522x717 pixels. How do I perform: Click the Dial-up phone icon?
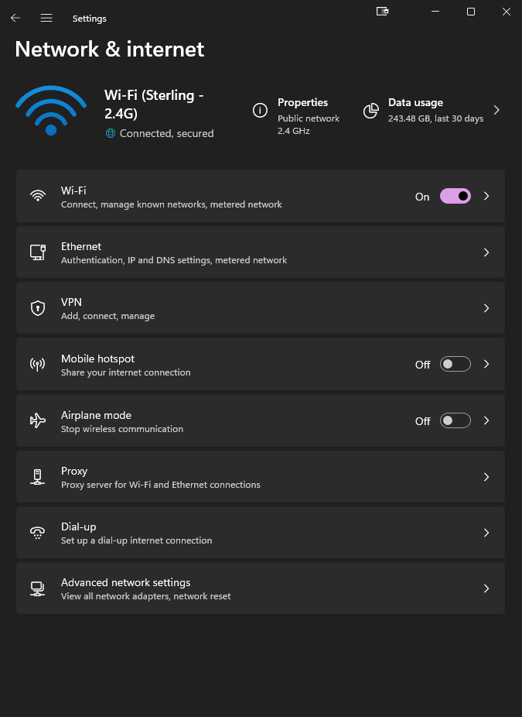tap(37, 533)
